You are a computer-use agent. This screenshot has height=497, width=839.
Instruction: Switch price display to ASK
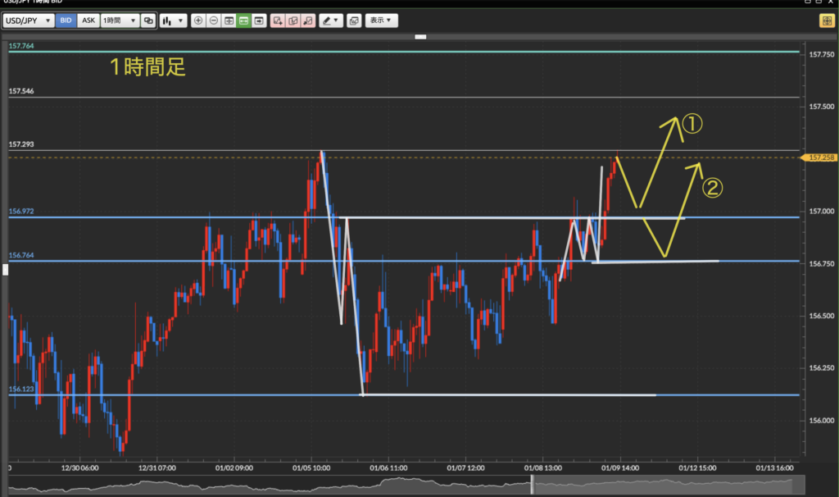pyautogui.click(x=88, y=21)
